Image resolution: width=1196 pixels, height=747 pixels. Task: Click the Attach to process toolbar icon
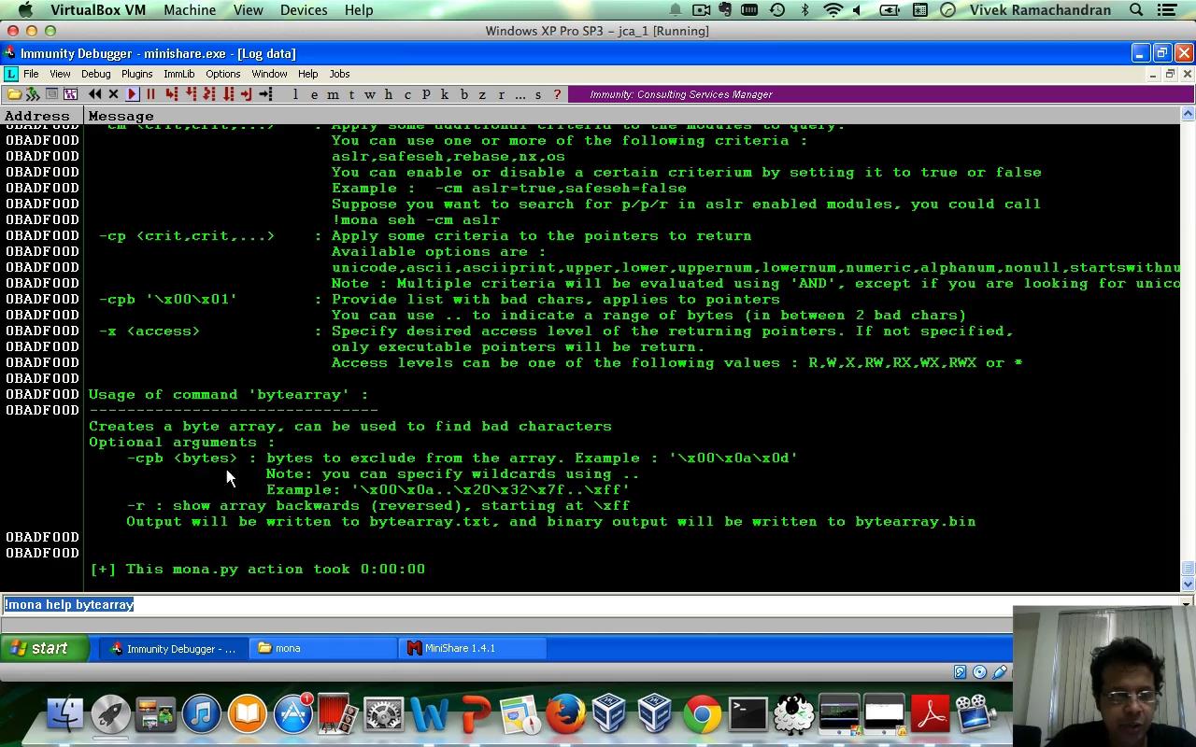click(33, 94)
